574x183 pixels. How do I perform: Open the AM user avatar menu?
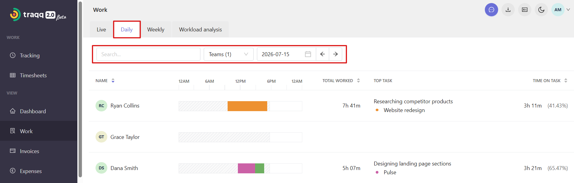[558, 10]
